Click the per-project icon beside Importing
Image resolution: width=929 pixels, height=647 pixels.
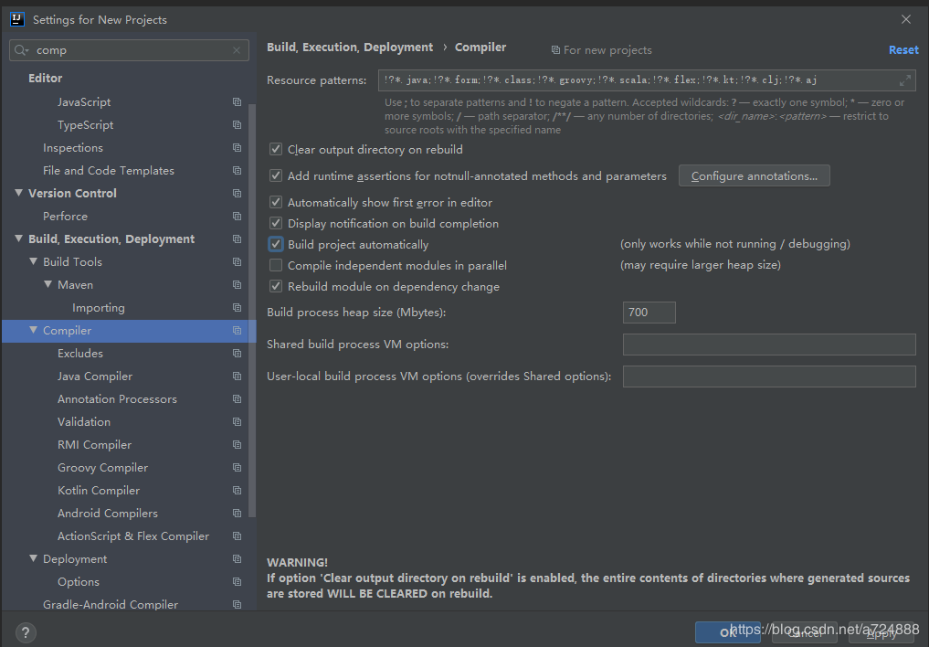(237, 307)
